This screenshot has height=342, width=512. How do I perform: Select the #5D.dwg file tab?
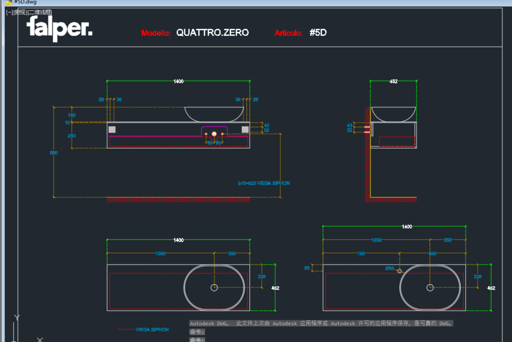point(21,2)
